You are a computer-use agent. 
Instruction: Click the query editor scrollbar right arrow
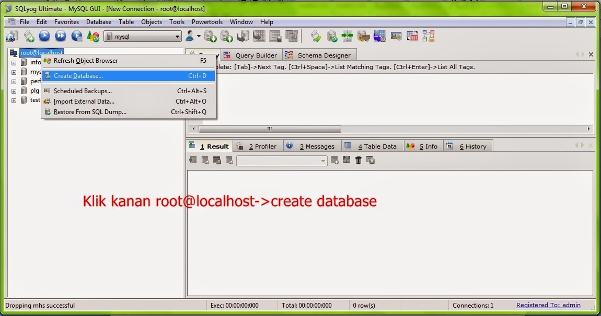pos(589,129)
